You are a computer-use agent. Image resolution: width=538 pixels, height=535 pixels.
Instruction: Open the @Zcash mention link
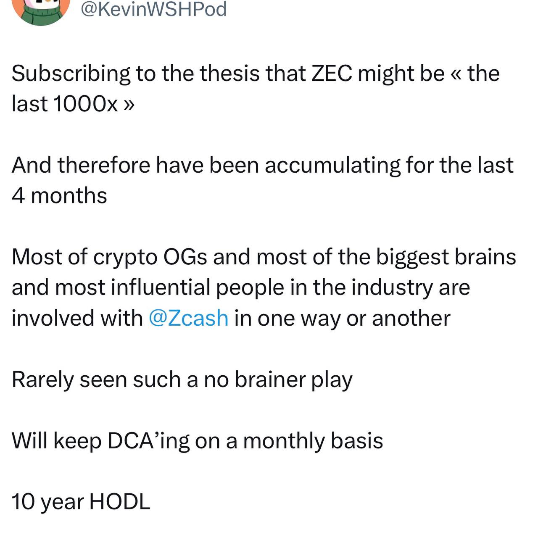tap(189, 318)
